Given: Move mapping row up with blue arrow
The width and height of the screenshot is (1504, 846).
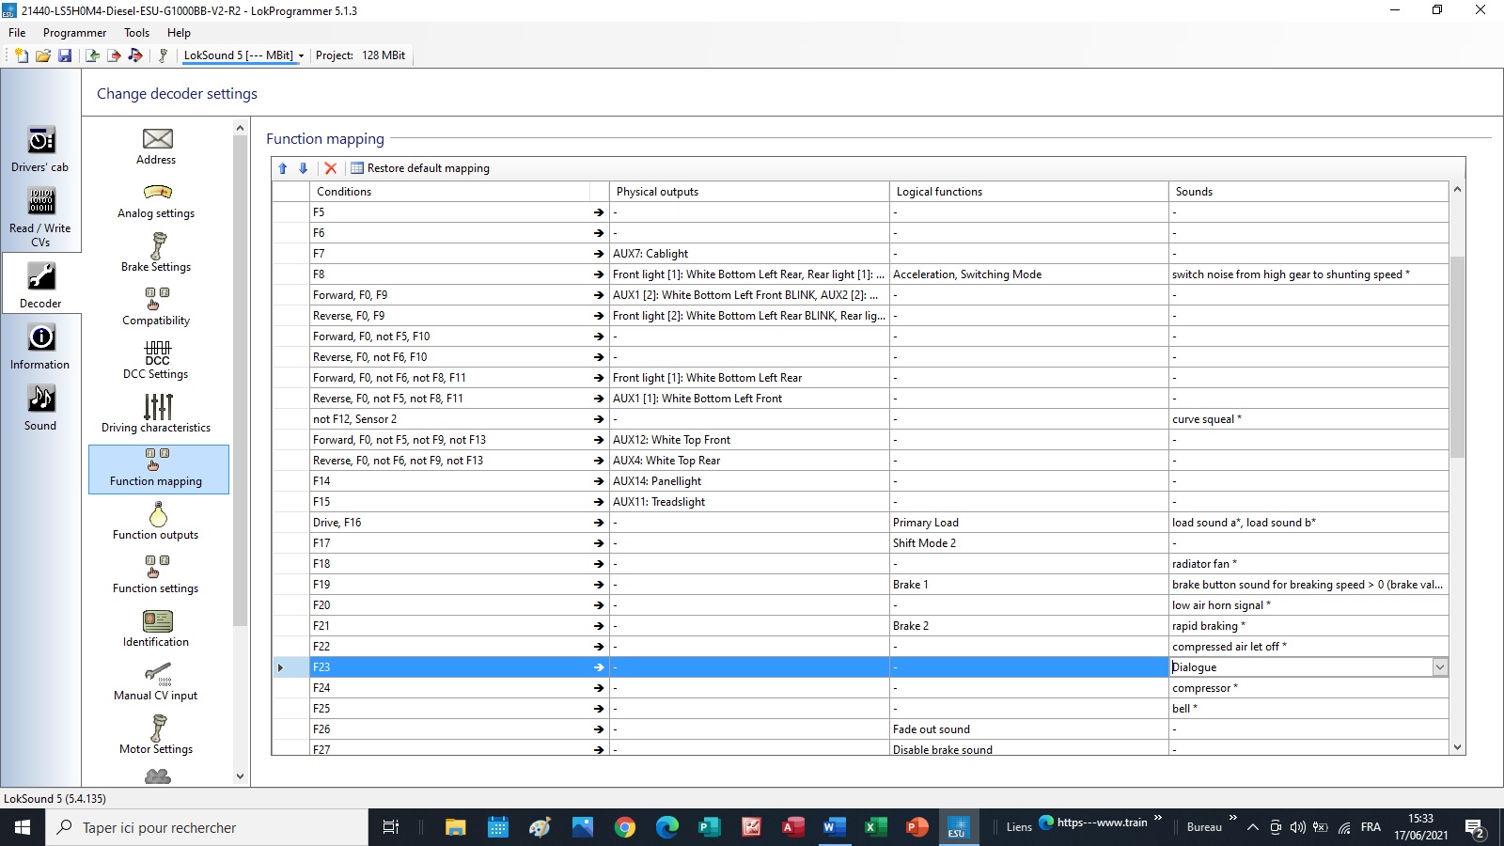Looking at the screenshot, I should tap(283, 168).
